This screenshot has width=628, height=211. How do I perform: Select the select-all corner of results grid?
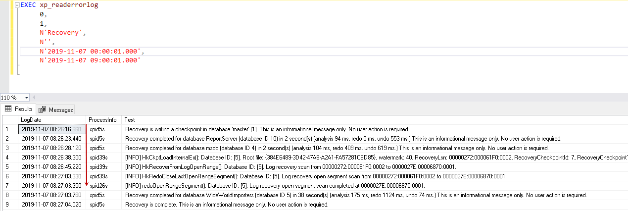click(x=10, y=120)
